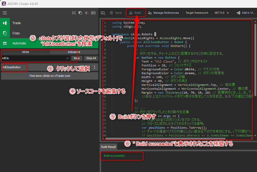Click the editor scroll-up arrow
257x172 pixels.
(255, 21)
